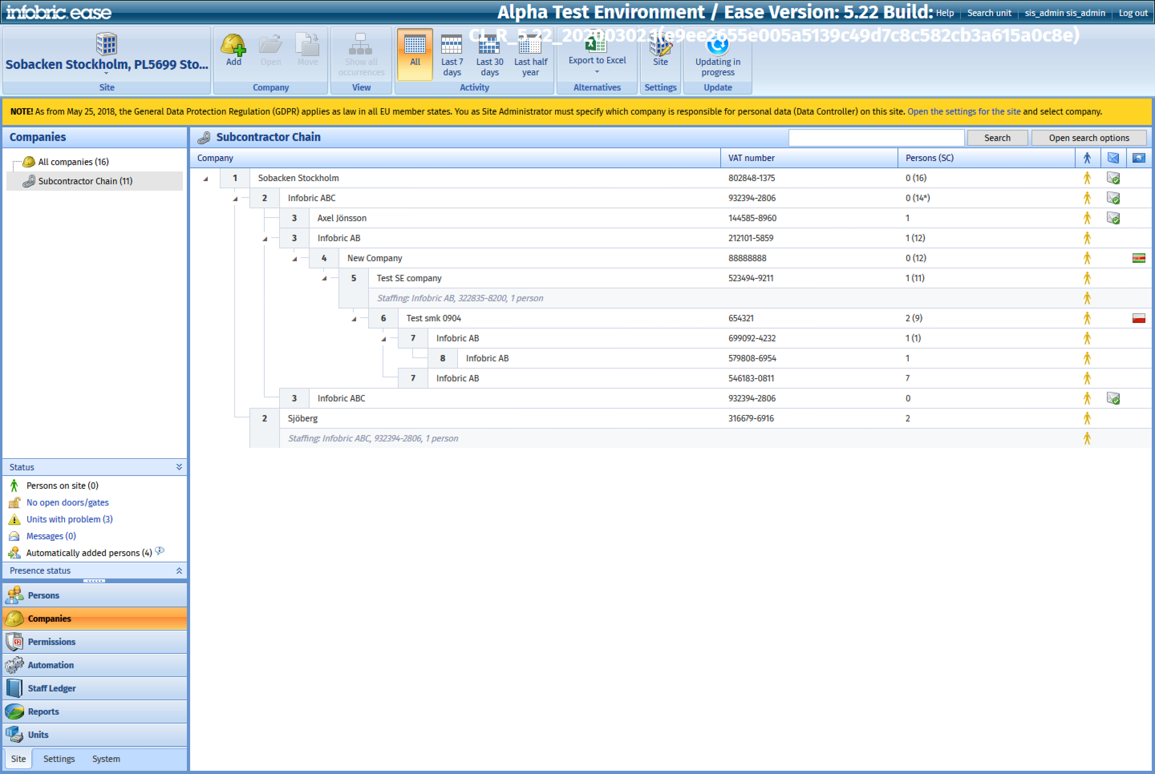Collapse the Infobric ABC level 2 row

point(235,198)
